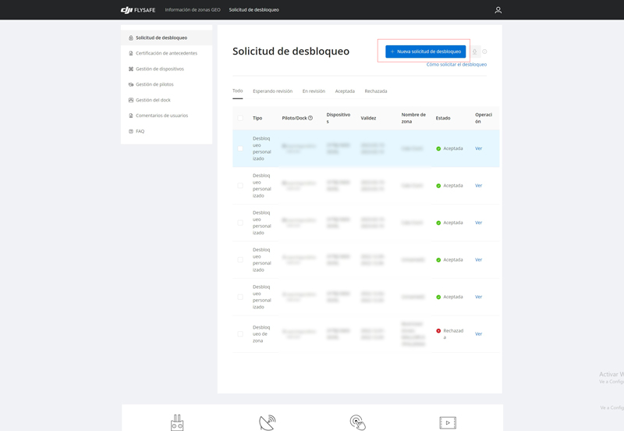Open the user account profile icon
This screenshot has width=624, height=431.
click(x=498, y=10)
